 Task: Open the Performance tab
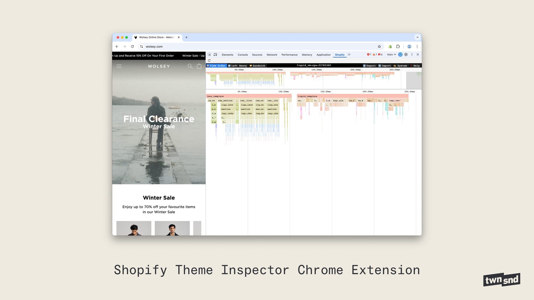click(x=289, y=55)
